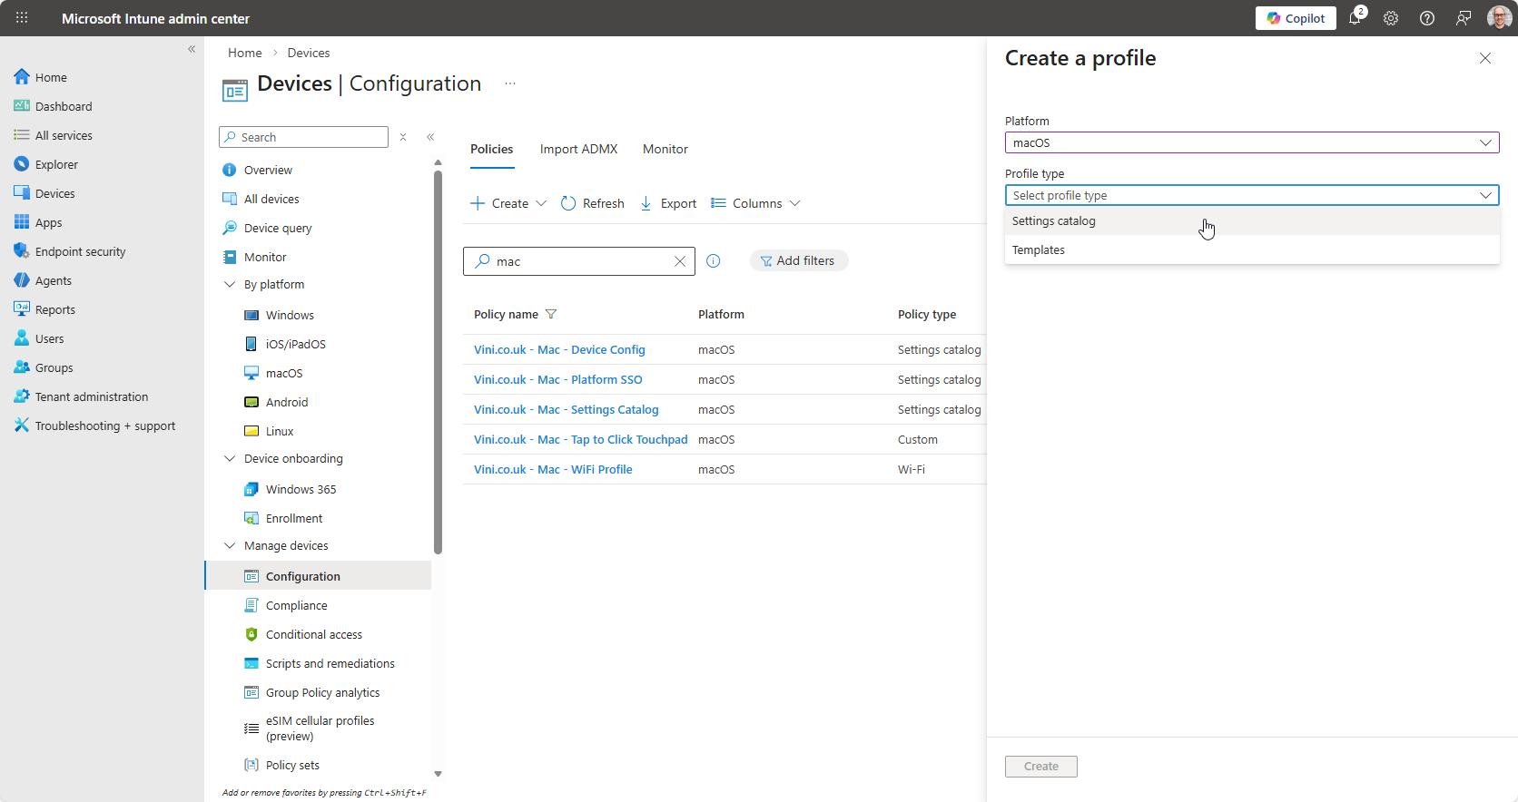This screenshot has height=802, width=1518.
Task: Open Vini.co.uk Mac Platform SSO policy
Action: [x=557, y=380]
